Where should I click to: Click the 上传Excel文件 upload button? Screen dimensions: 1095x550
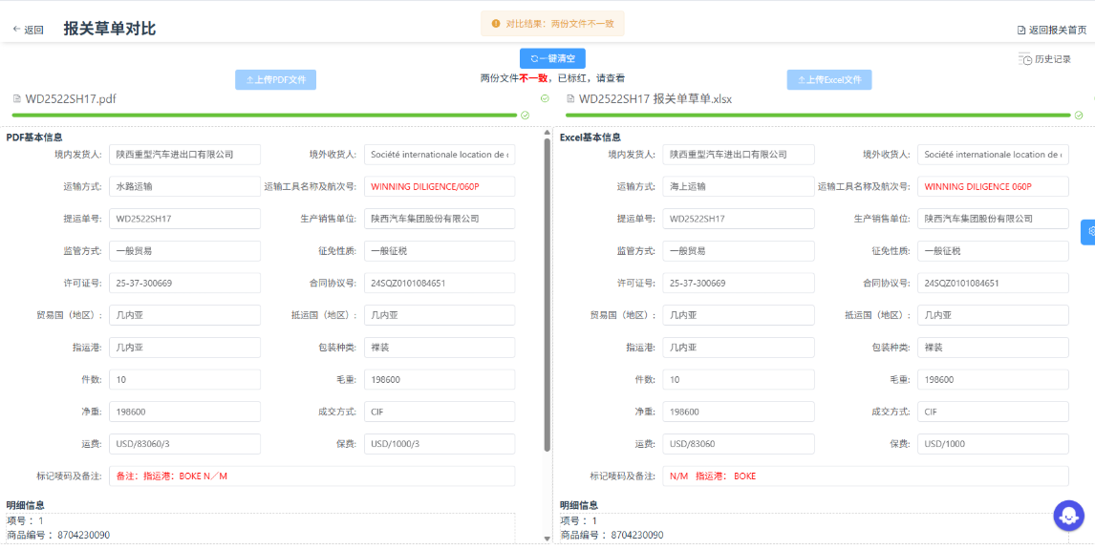tap(828, 80)
